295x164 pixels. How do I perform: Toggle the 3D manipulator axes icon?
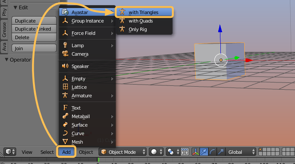(x=196, y=152)
